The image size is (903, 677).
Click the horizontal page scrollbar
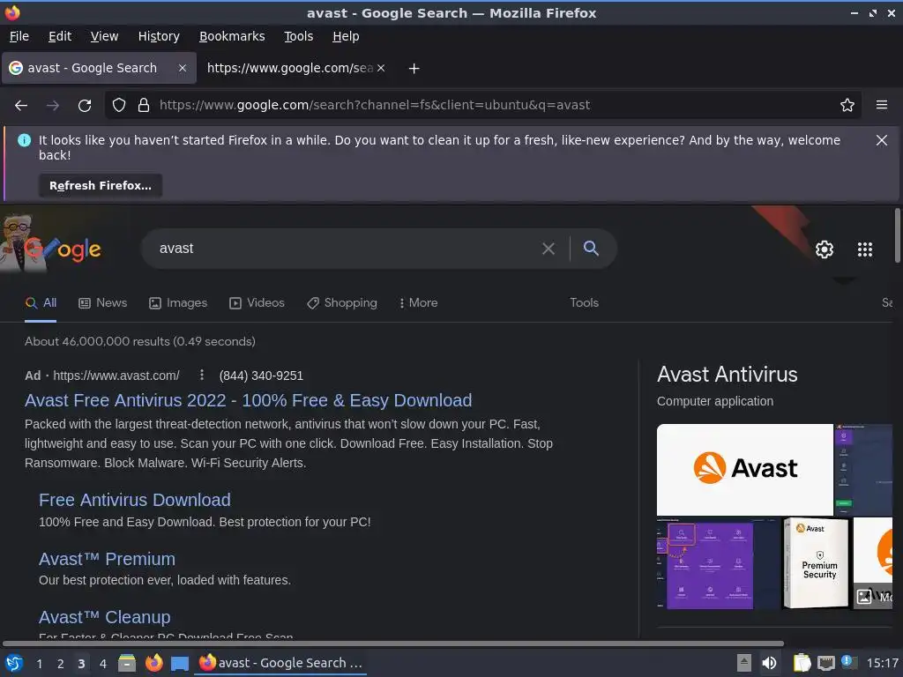[392, 644]
